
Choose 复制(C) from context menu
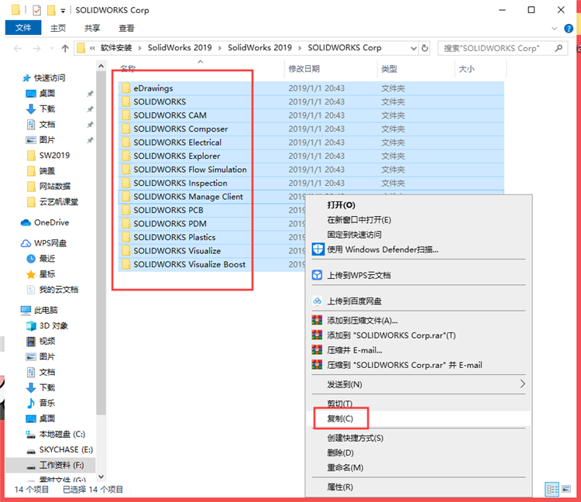[418, 418]
